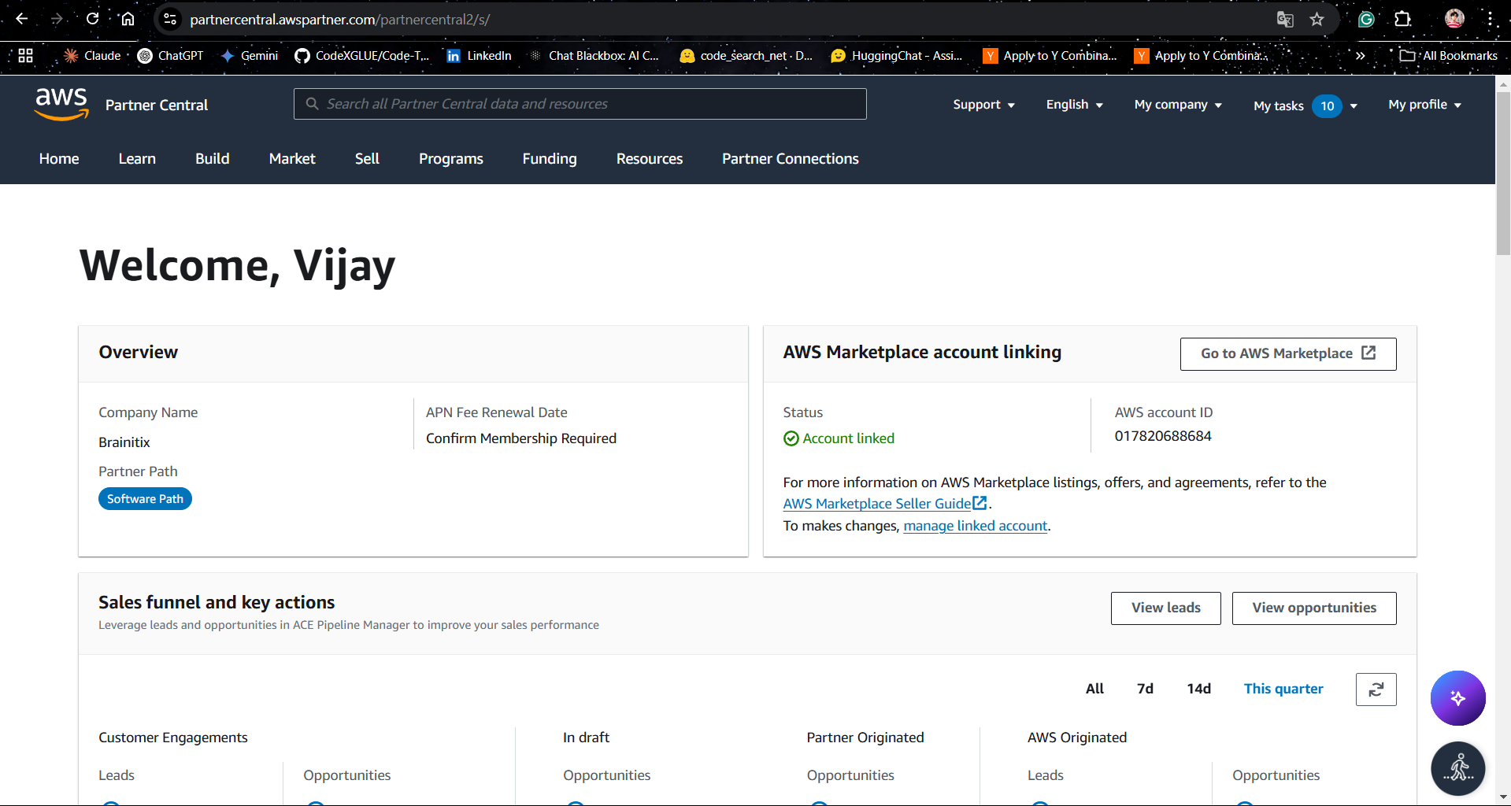Image resolution: width=1511 pixels, height=806 pixels.
Task: Click the AWS account ID 017820688684
Action: tap(1163, 436)
